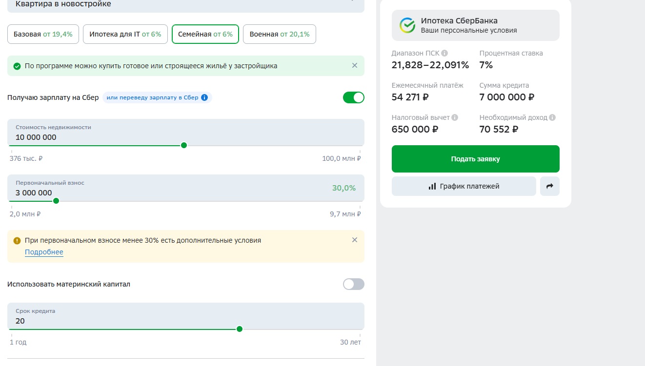Click green checkmark icon in program notice
The image size is (645, 366).
17,66
